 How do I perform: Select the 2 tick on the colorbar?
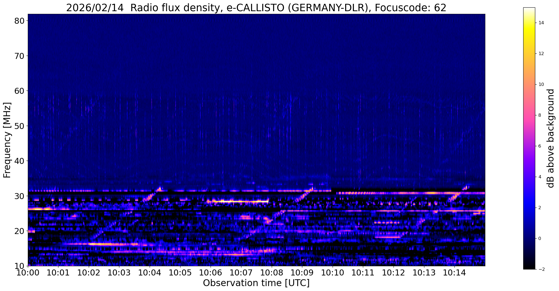(x=539, y=208)
